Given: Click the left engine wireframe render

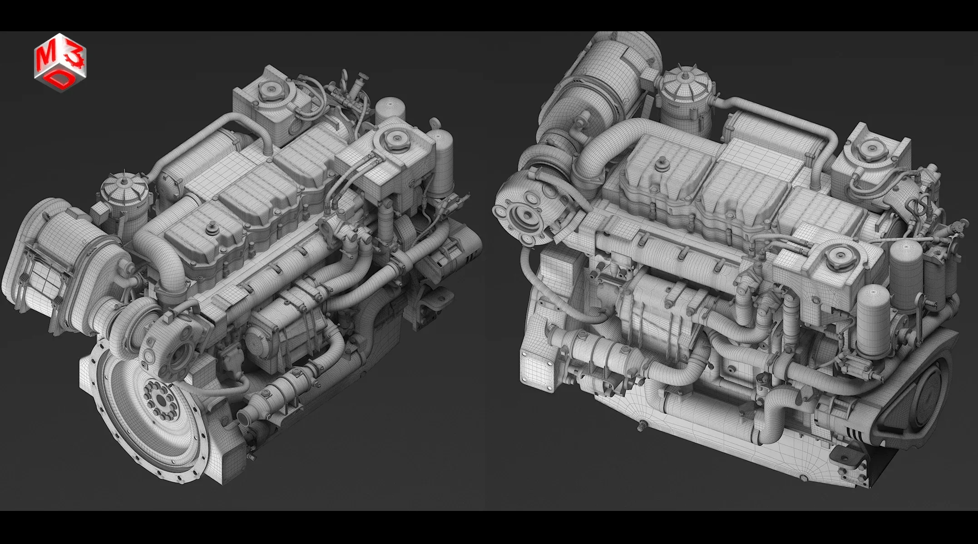Looking at the screenshot, I should click(242, 275).
